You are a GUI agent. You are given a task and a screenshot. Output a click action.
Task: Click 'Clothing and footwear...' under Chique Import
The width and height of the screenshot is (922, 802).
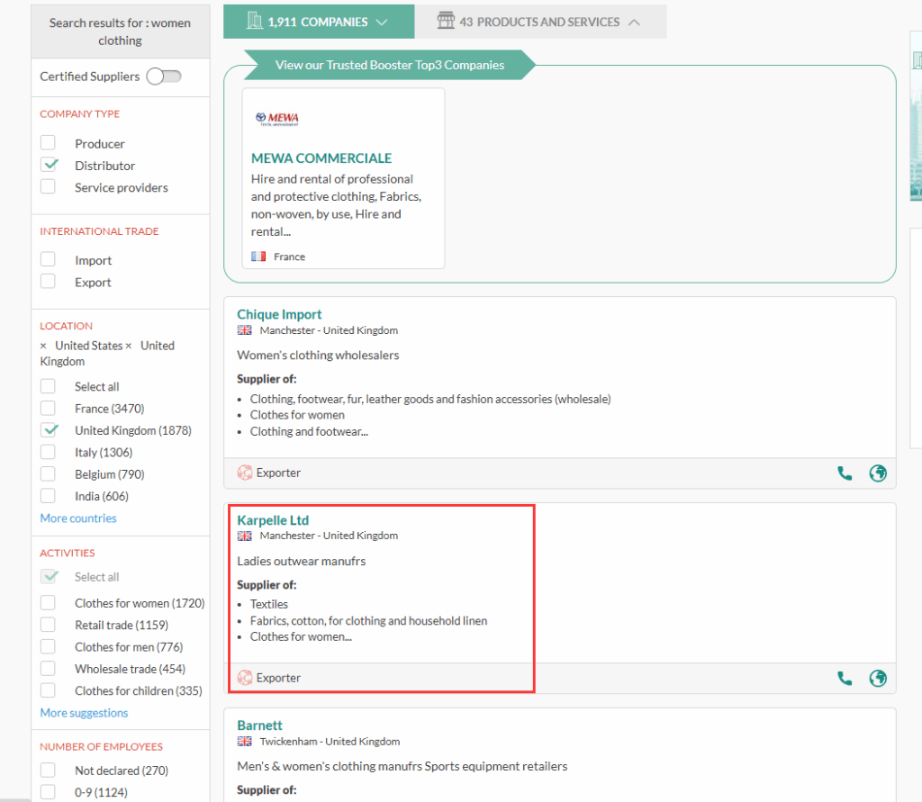pos(310,431)
